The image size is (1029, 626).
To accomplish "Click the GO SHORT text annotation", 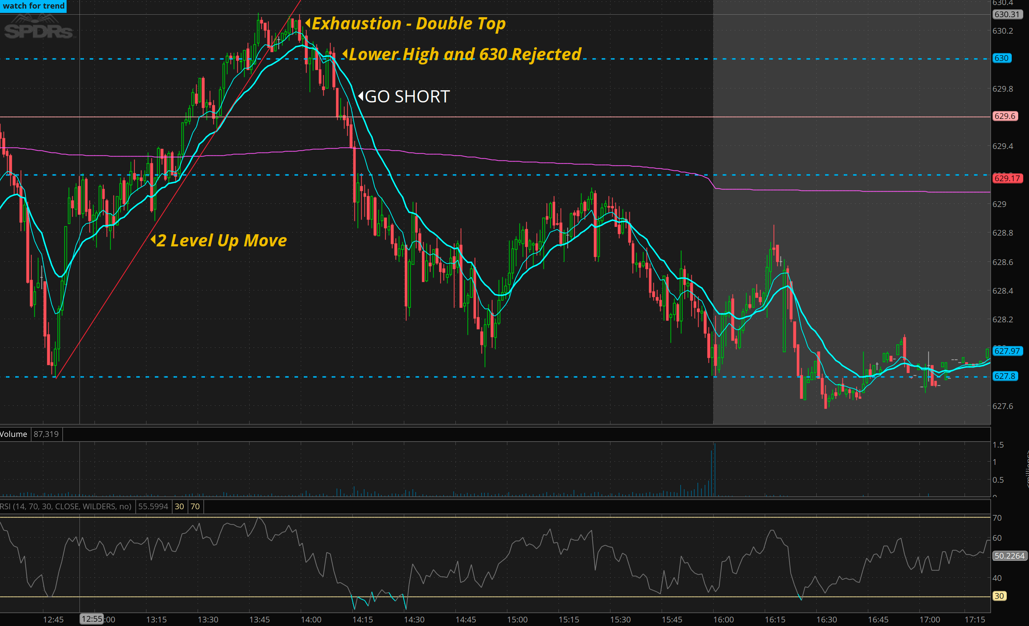I will click(407, 96).
